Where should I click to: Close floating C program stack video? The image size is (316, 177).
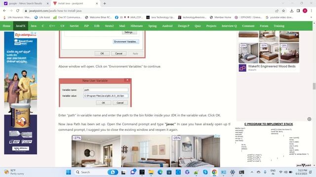pyautogui.click(x=310, y=119)
